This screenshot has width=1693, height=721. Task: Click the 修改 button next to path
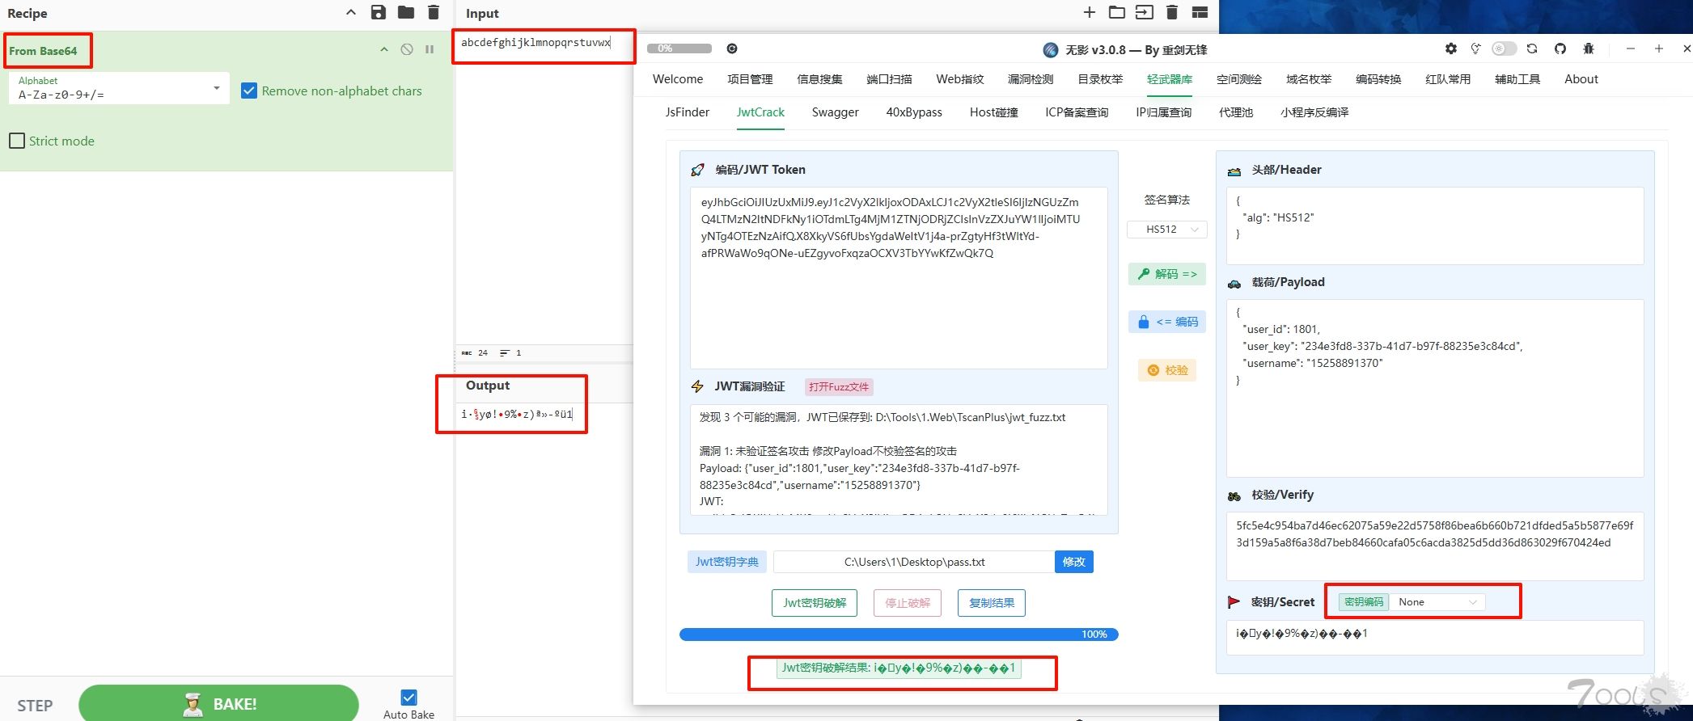point(1074,562)
